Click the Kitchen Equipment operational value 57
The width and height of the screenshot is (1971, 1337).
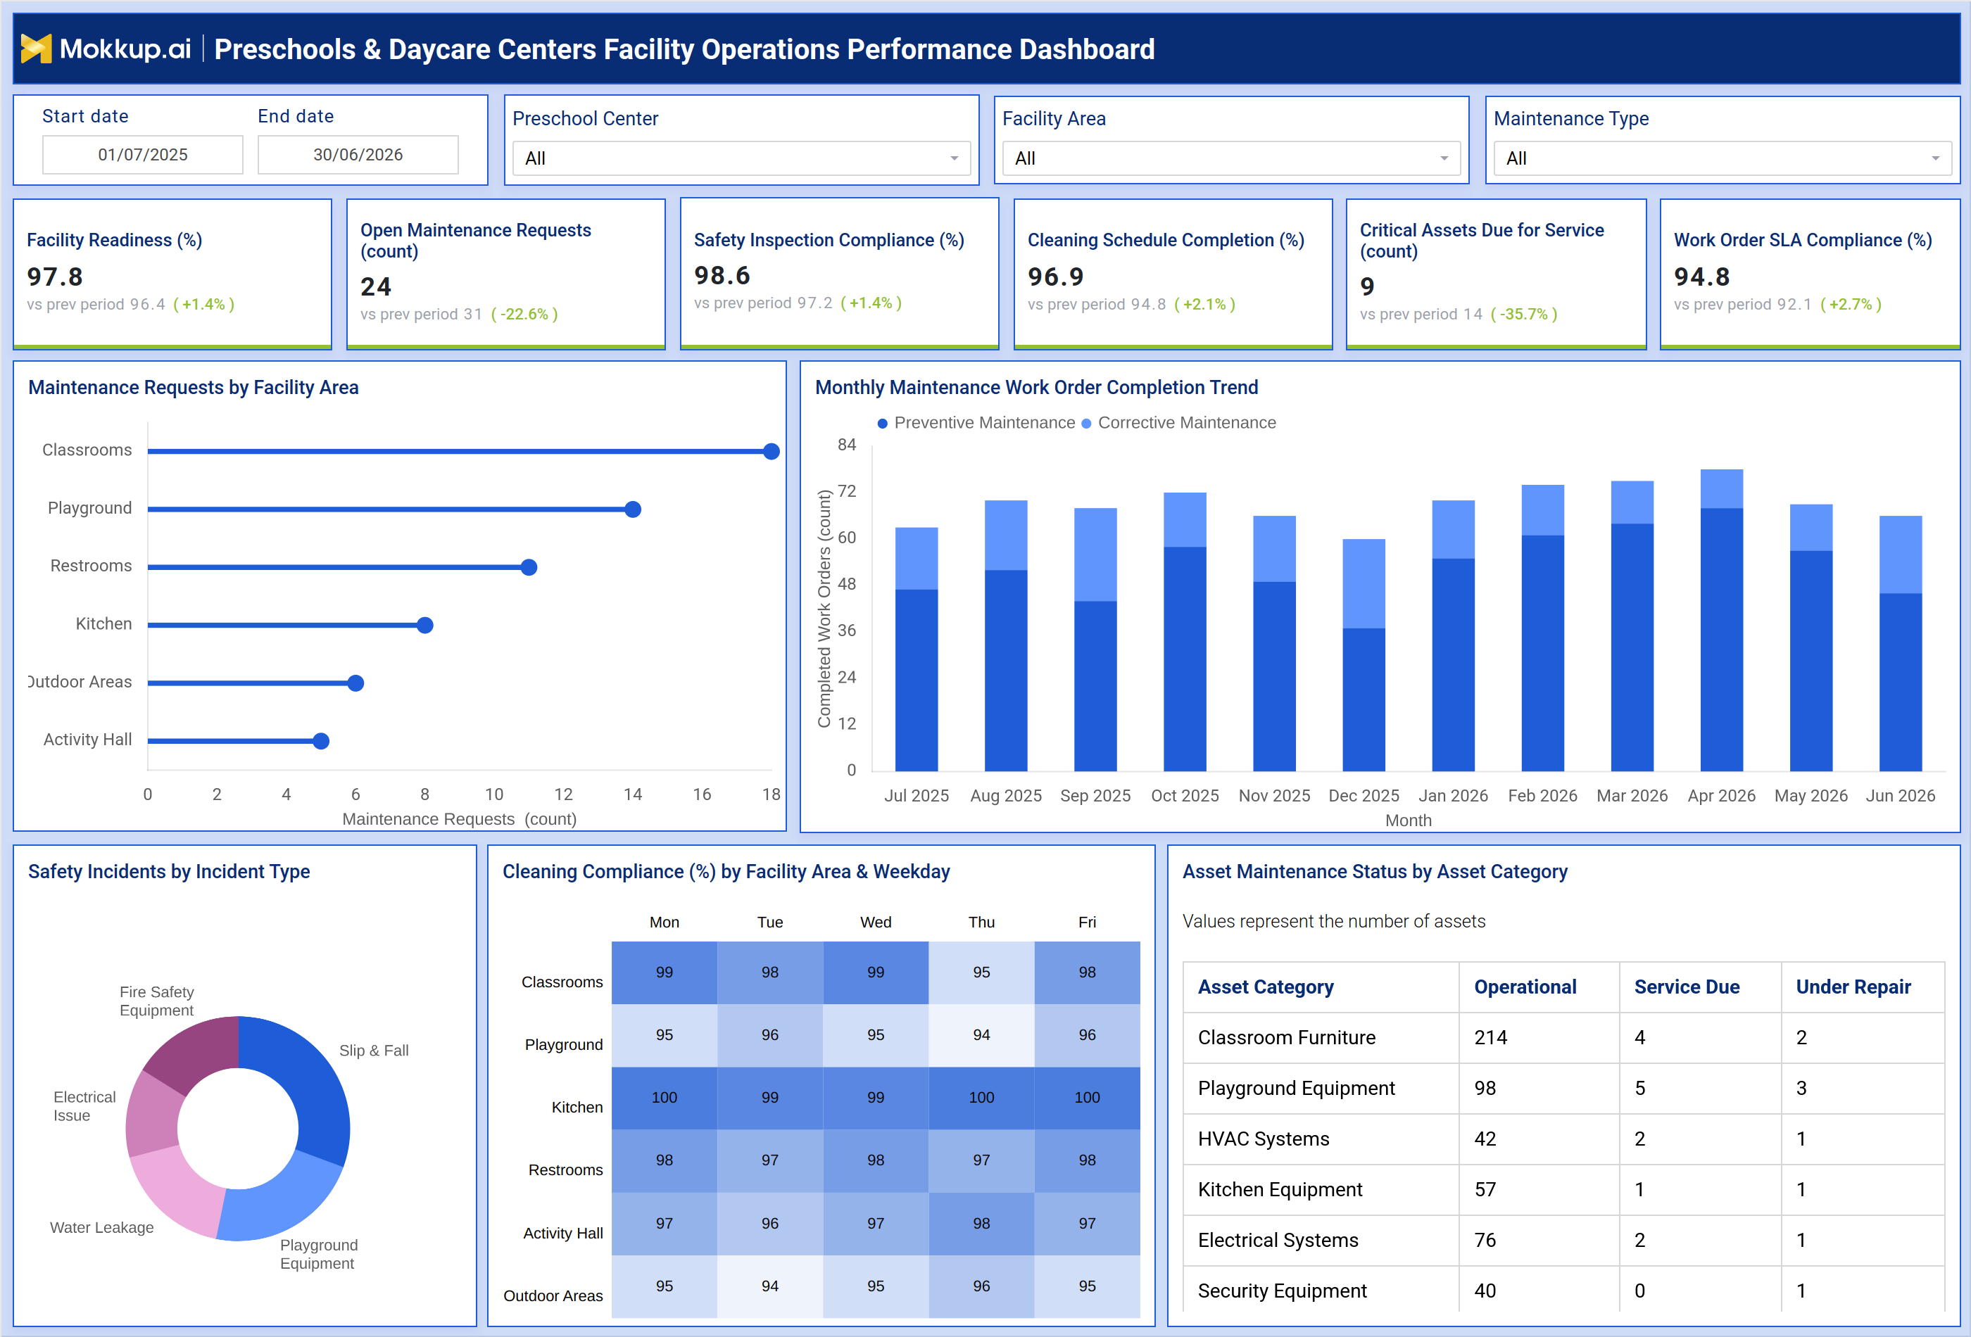coord(1485,1189)
